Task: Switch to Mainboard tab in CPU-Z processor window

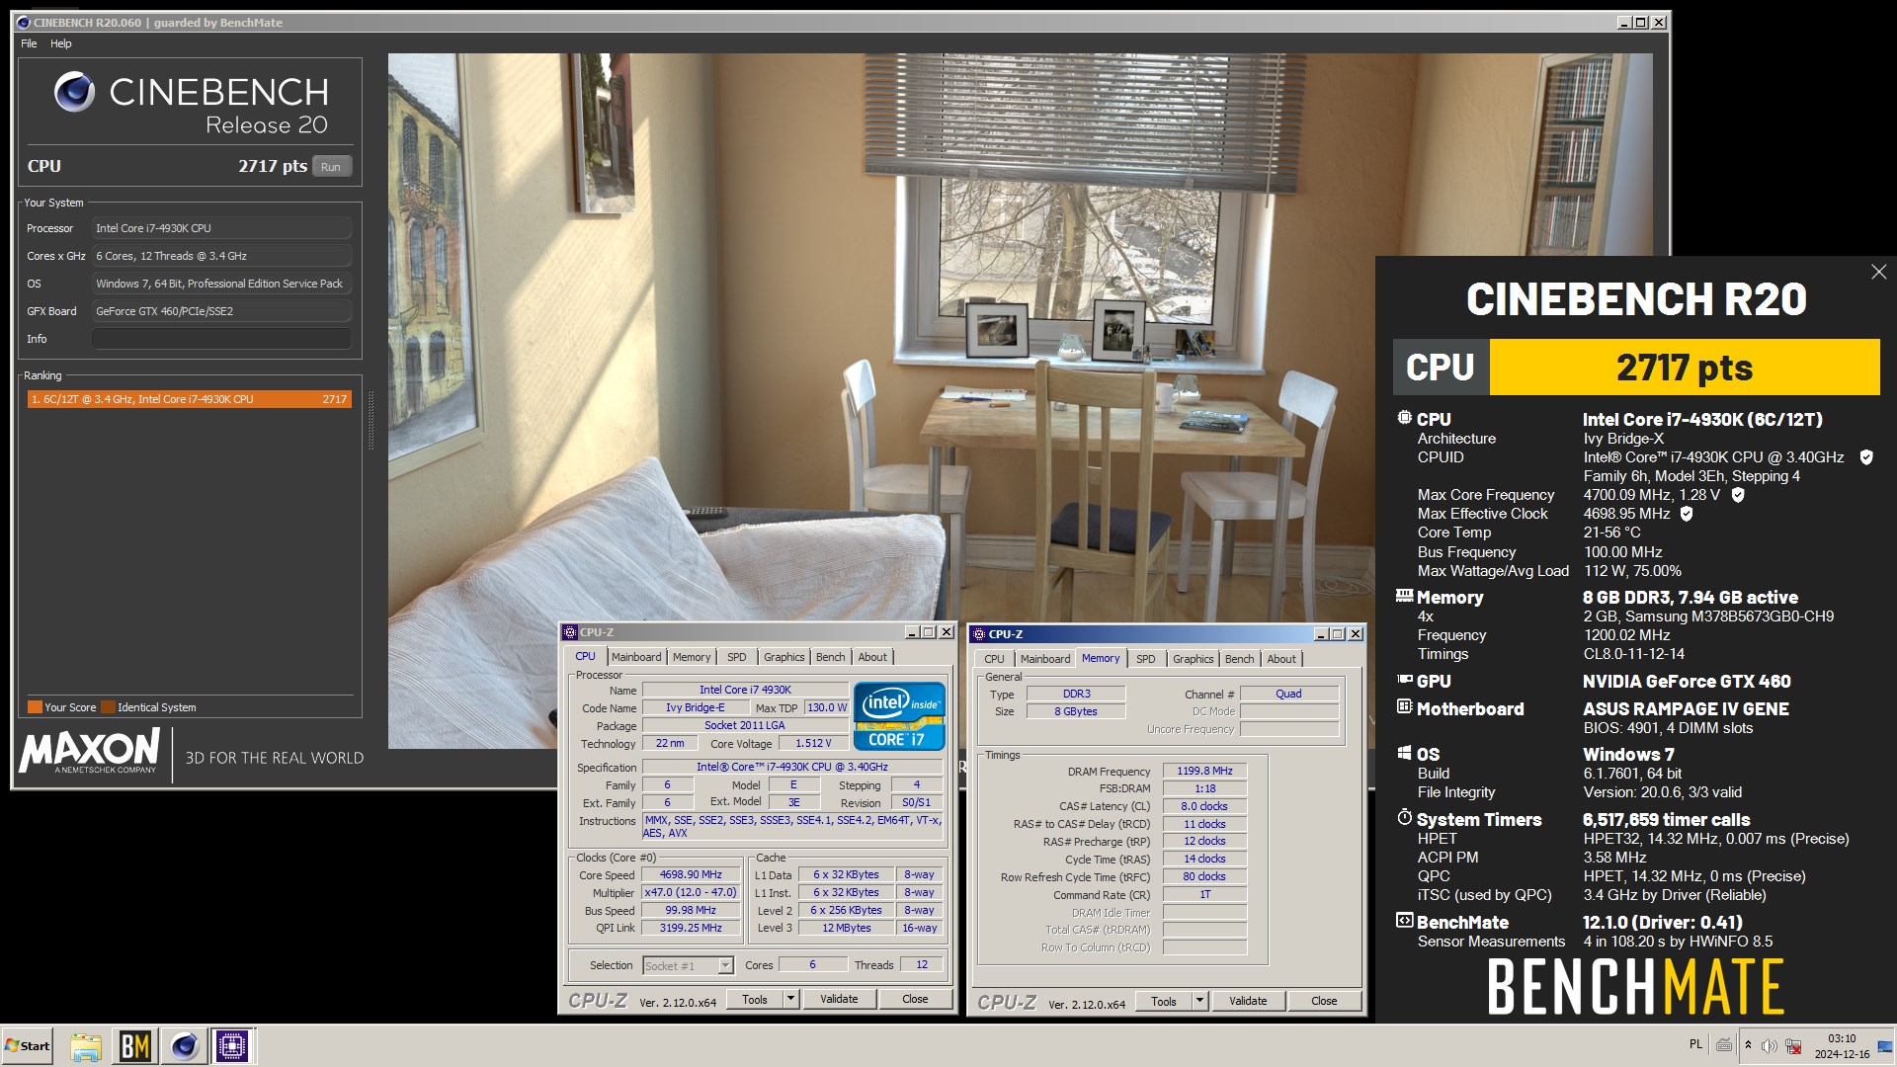Action: point(636,657)
